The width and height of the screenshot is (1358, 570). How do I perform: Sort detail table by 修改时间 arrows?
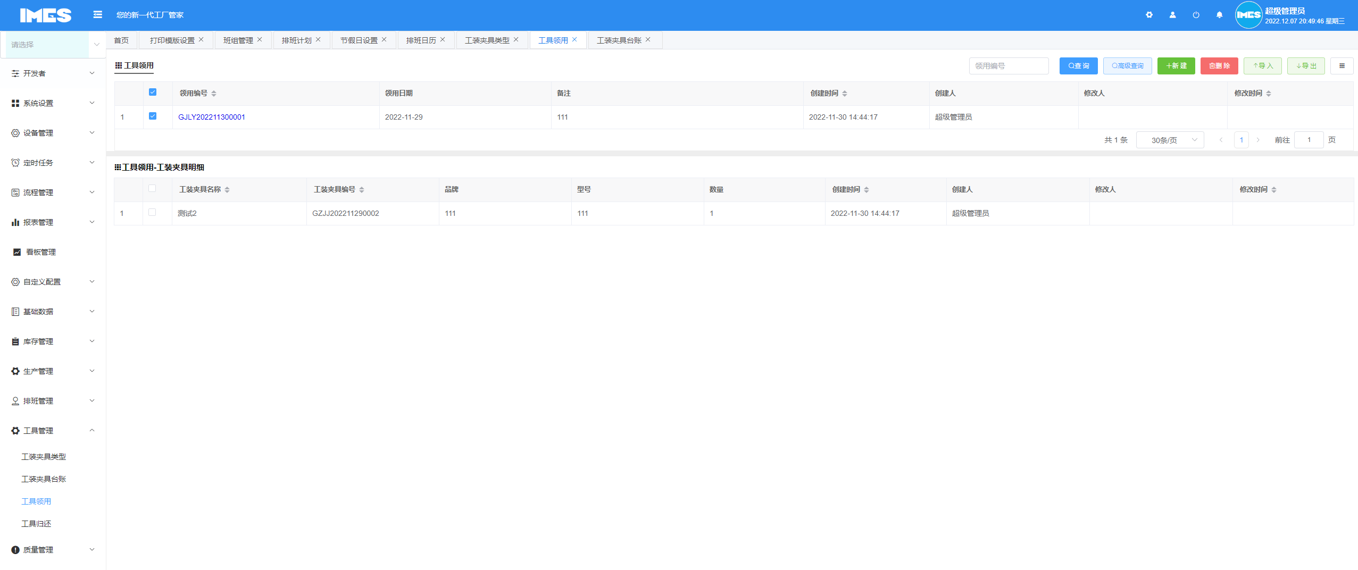1274,190
